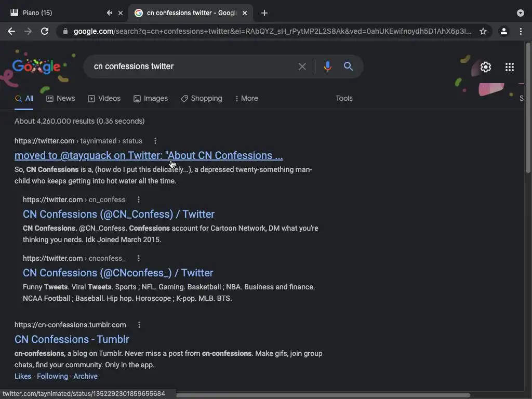
Task: Switch to Videos results
Action: [104, 98]
